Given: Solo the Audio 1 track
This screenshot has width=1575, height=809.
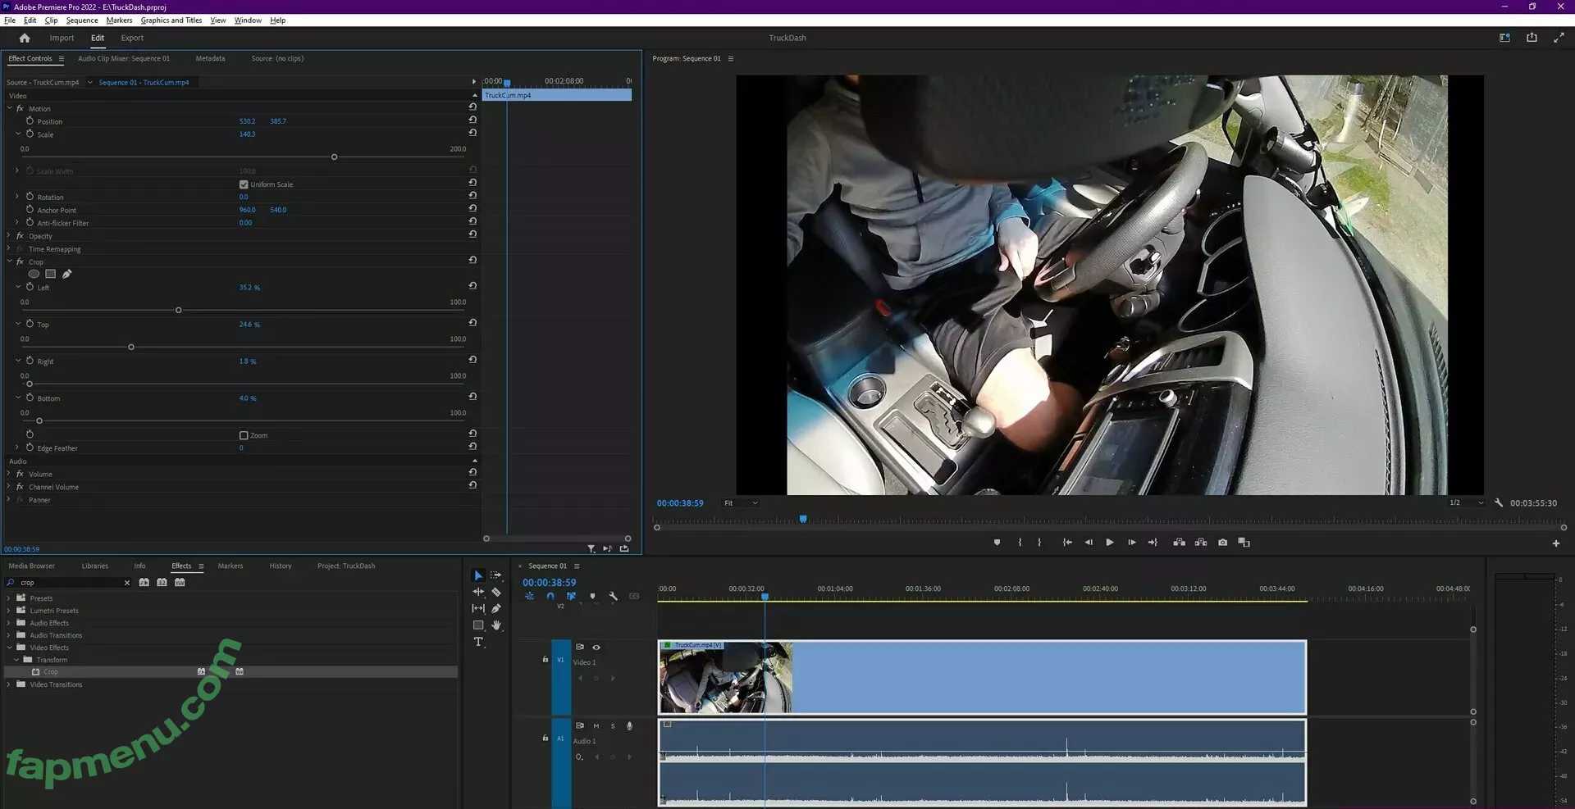Looking at the screenshot, I should tap(613, 726).
